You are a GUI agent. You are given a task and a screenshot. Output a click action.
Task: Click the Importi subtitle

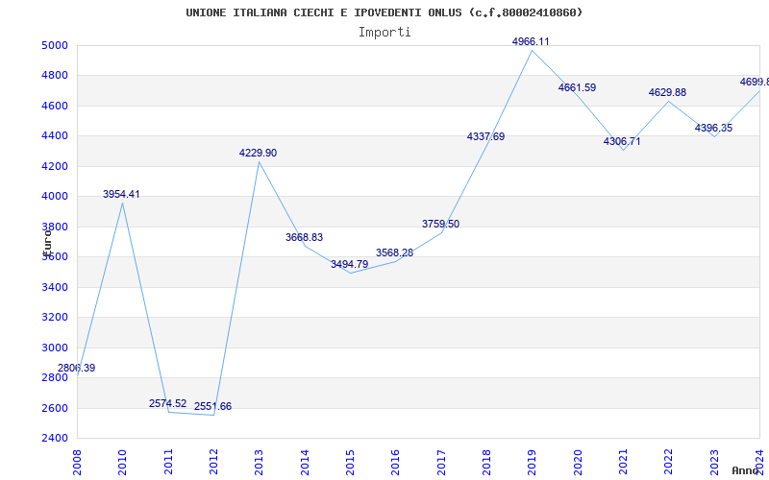(x=384, y=33)
